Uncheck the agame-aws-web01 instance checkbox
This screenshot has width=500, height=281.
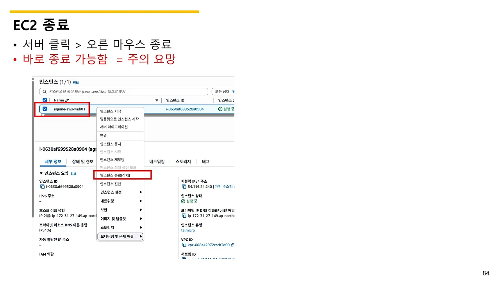pyautogui.click(x=45, y=109)
